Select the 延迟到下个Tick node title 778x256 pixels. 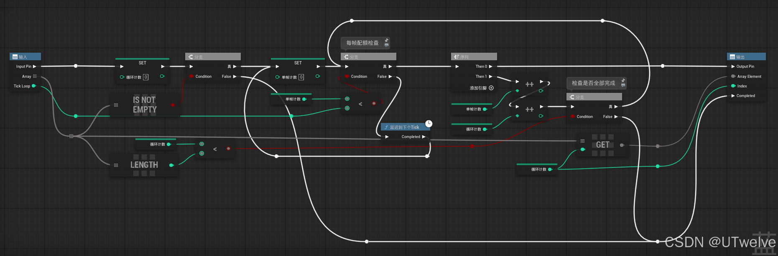click(405, 127)
